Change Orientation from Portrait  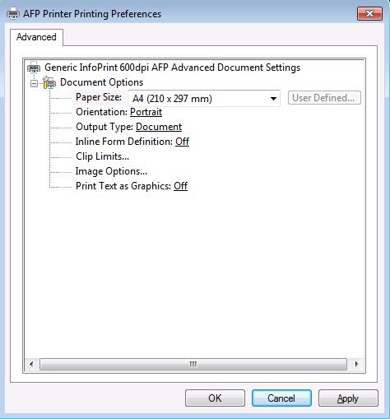(x=146, y=112)
